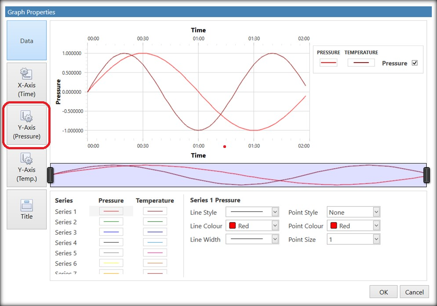Select Series 3 Temperature blue swatch
The width and height of the screenshot is (437, 306).
155,232
